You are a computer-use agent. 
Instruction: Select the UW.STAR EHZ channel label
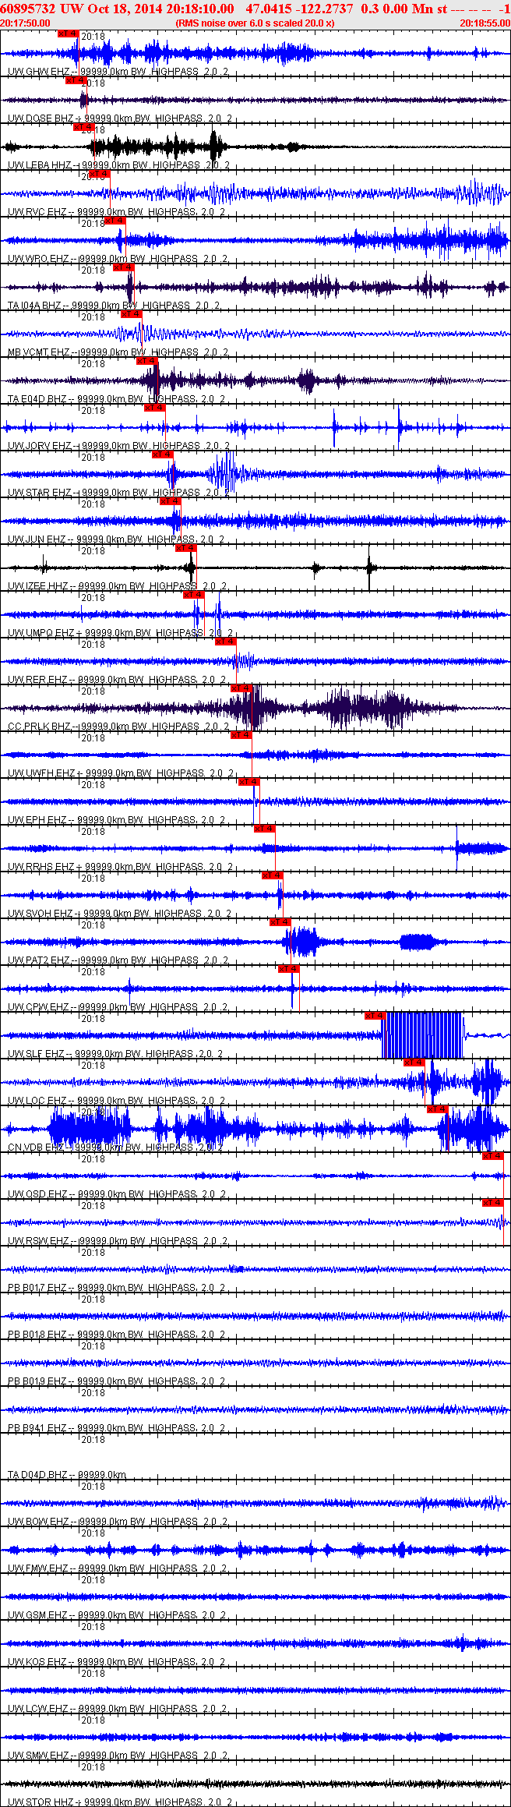point(40,493)
